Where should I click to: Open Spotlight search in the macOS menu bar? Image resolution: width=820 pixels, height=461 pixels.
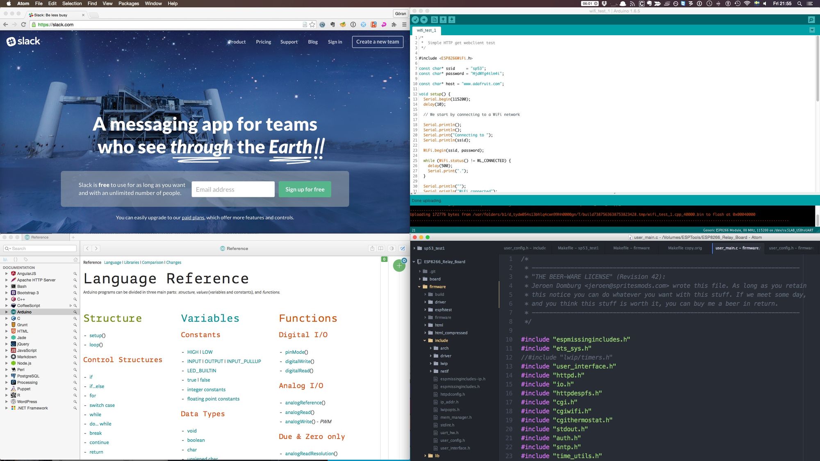(x=799, y=4)
